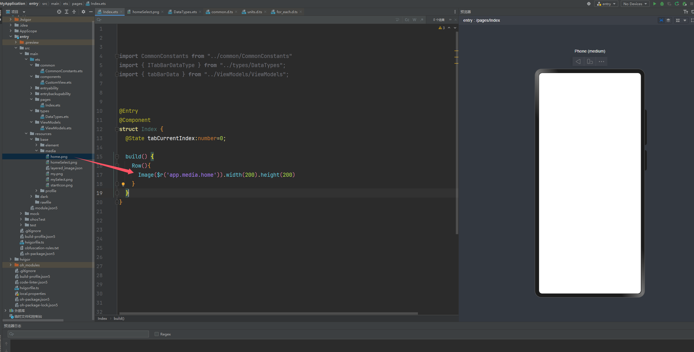Toggle match case Cc in search bar
This screenshot has width=694, height=352.
(407, 20)
